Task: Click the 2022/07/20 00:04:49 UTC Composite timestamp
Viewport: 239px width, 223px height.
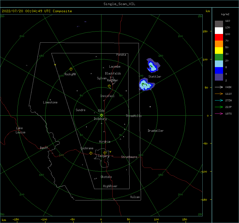Action: point(37,11)
